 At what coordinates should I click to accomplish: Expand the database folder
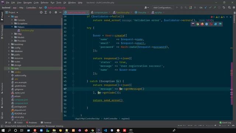coord(9,51)
